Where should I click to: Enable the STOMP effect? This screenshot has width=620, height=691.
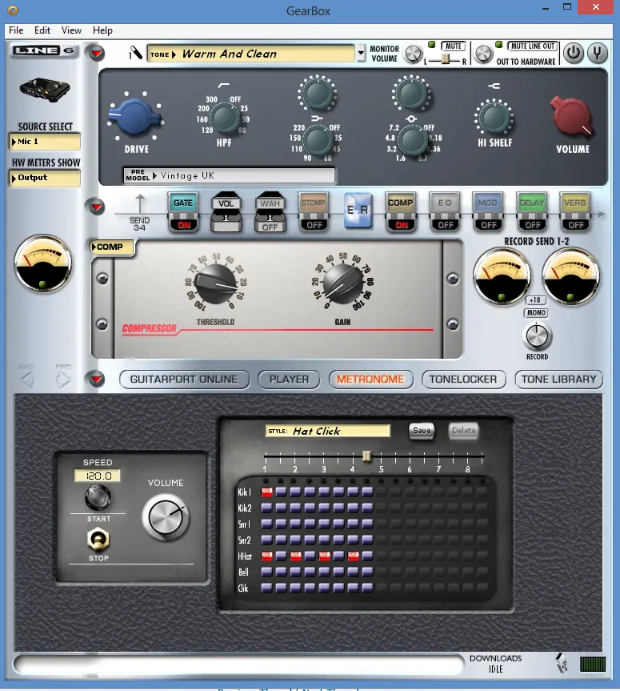(314, 214)
